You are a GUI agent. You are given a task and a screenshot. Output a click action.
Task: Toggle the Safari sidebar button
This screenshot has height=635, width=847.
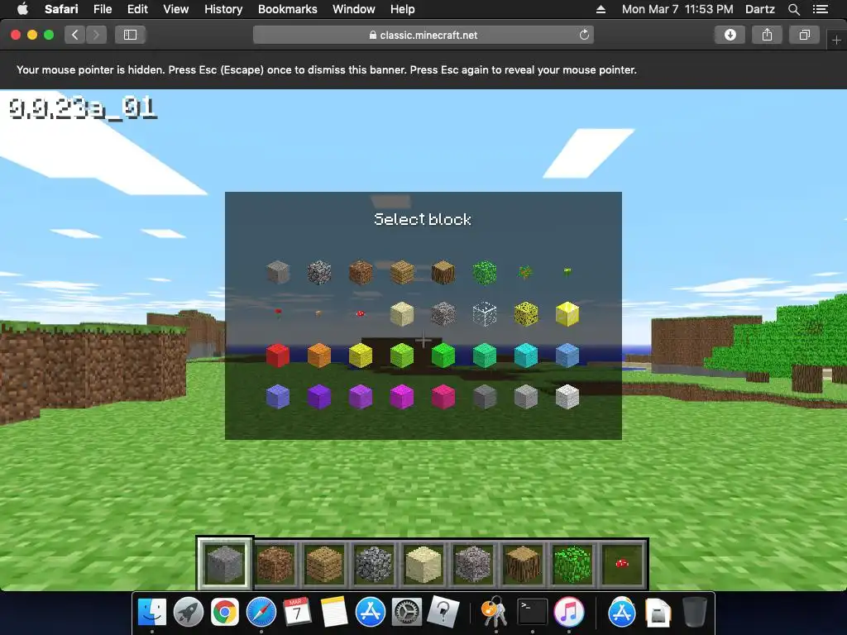pos(130,35)
